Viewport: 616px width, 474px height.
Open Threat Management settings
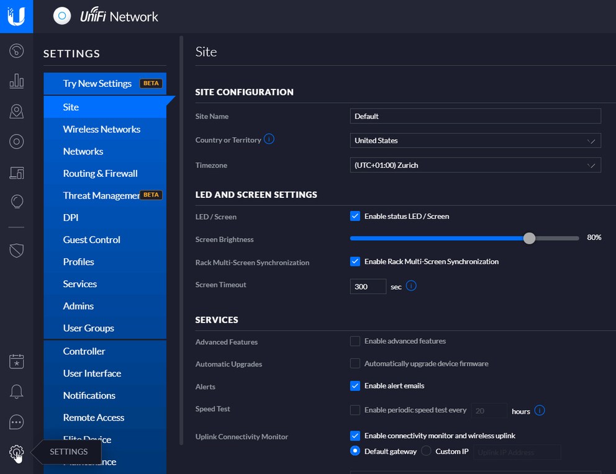[105, 195]
